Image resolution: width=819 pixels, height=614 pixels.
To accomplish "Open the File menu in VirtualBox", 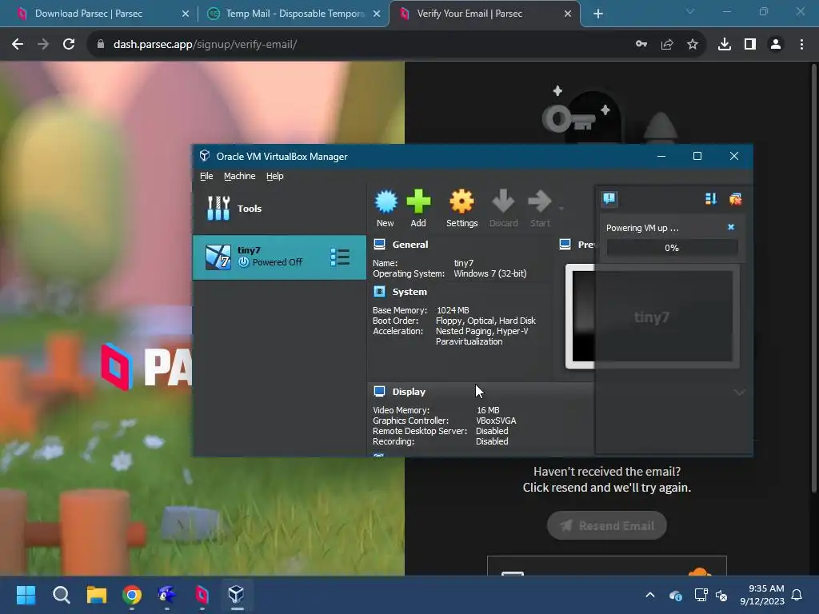I will pos(206,176).
